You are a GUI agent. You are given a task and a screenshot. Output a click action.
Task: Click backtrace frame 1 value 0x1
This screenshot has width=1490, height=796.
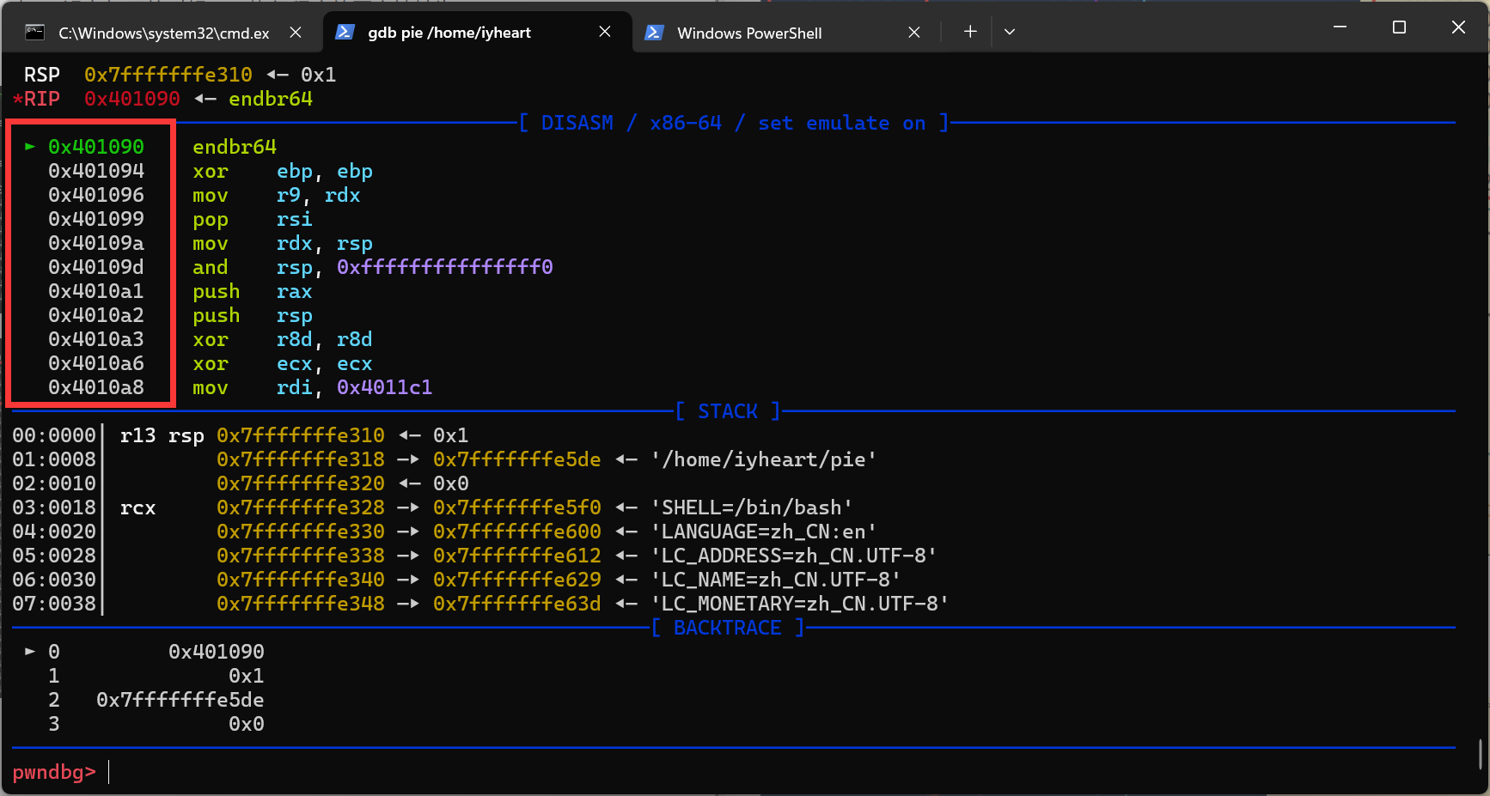(x=247, y=676)
